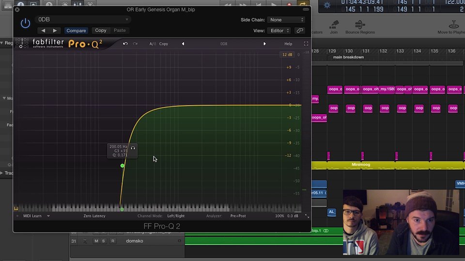Open the MIDI Learn dropdown arrow
Image resolution: width=465 pixels, height=261 pixels.
click(48, 216)
